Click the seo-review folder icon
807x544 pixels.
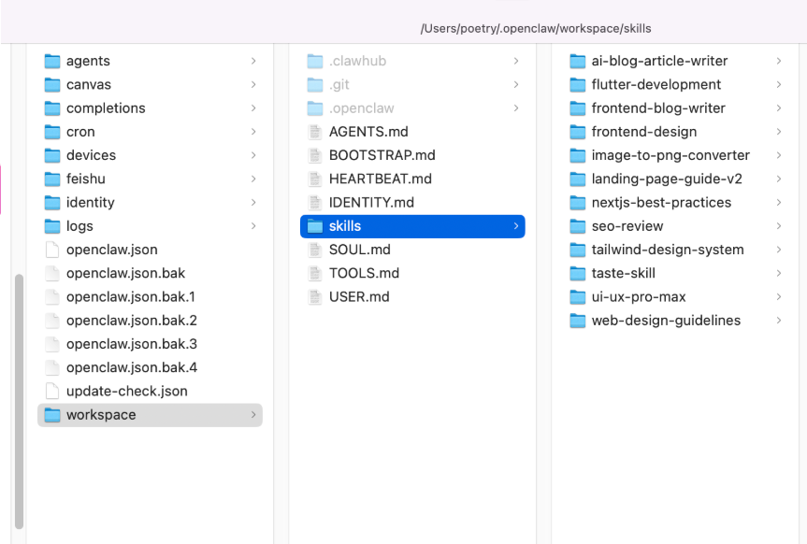[578, 226]
